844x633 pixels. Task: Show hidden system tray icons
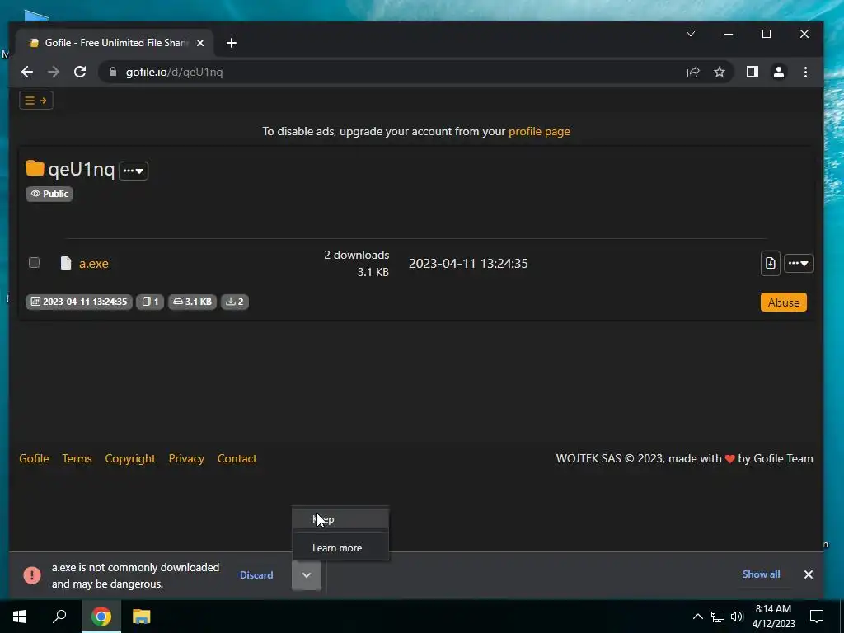tap(697, 617)
